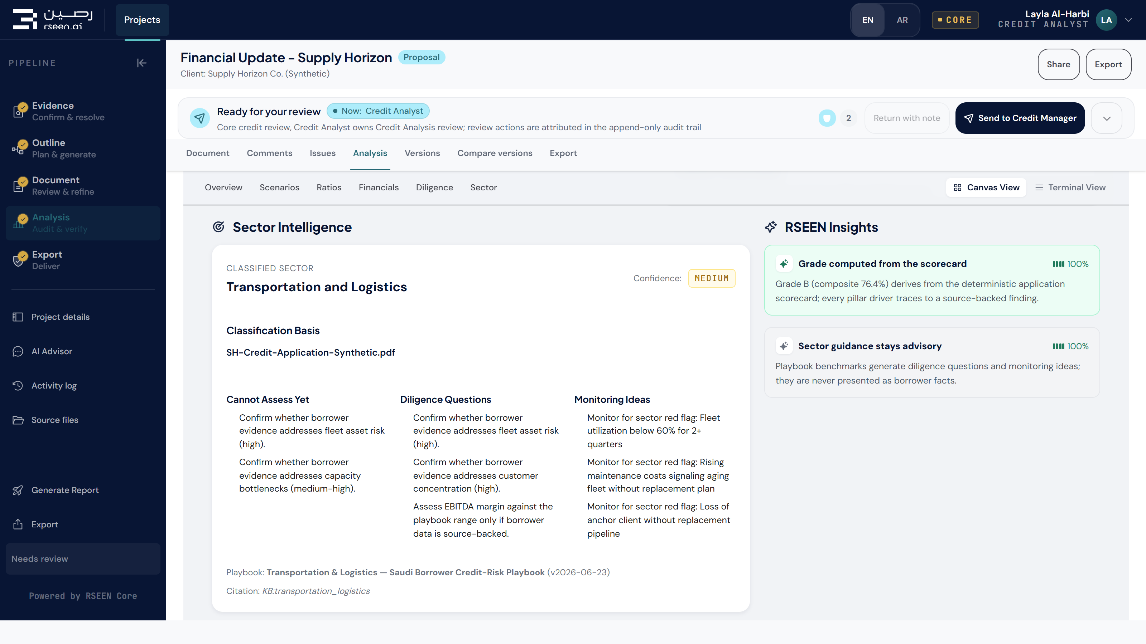Click the Generate Report rocket icon
This screenshot has width=1146, height=644.
point(18,490)
